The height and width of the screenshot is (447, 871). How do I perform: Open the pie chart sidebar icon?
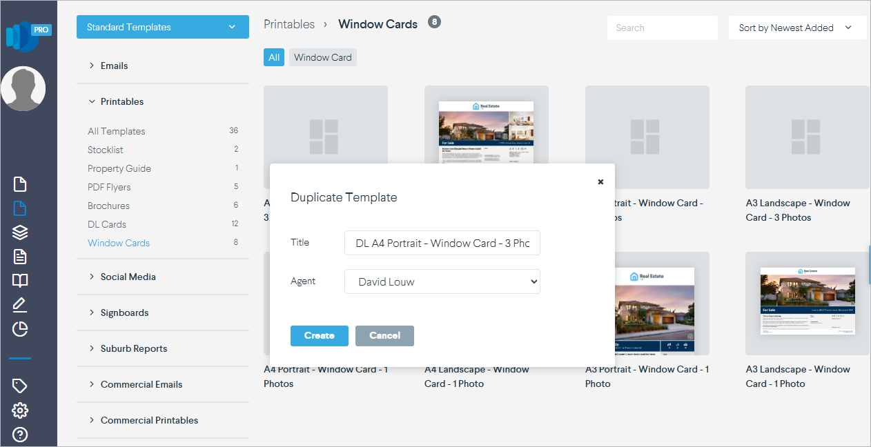click(x=20, y=329)
